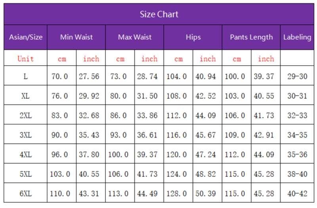Click the 5XL size row label
This screenshot has height=208, width=317.
point(26,174)
